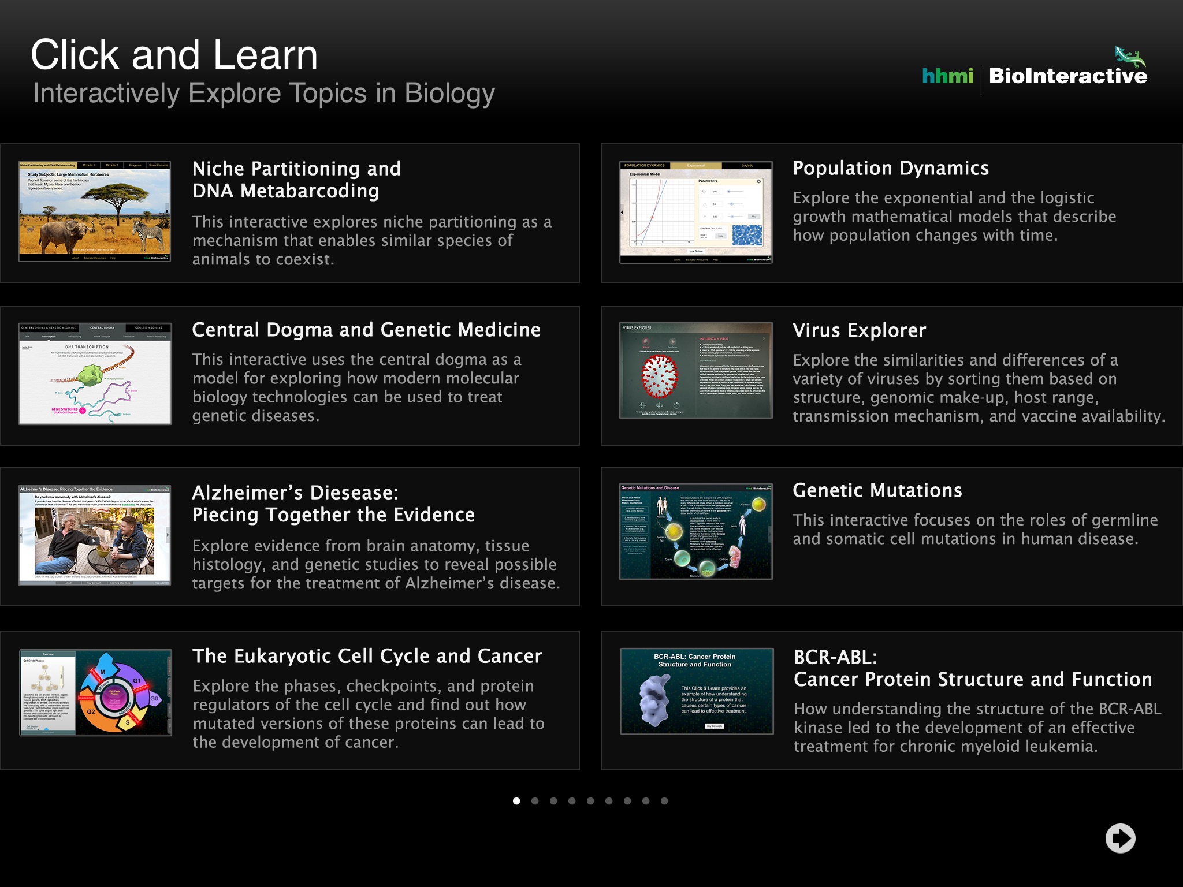The height and width of the screenshot is (887, 1183).
Task: Open BCR-ABL cancer protein thumbnail
Action: [697, 691]
